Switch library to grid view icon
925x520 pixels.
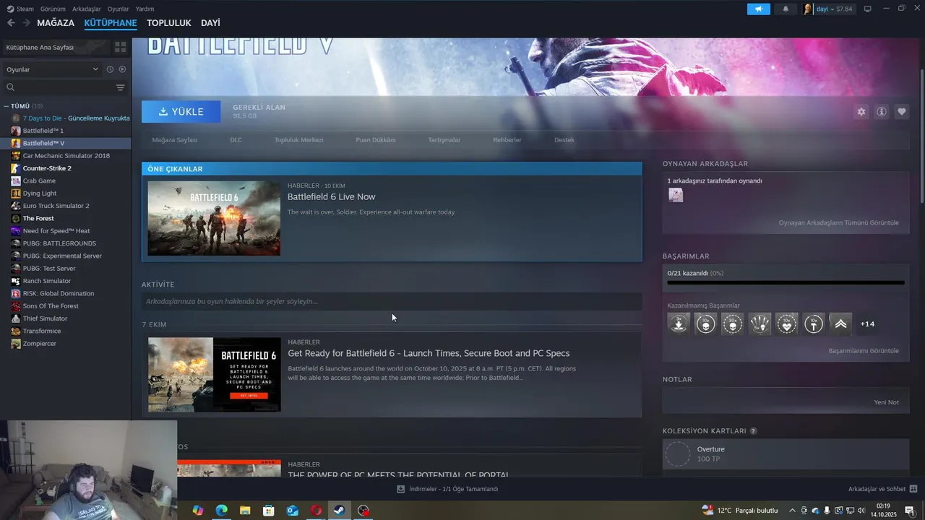pos(120,47)
